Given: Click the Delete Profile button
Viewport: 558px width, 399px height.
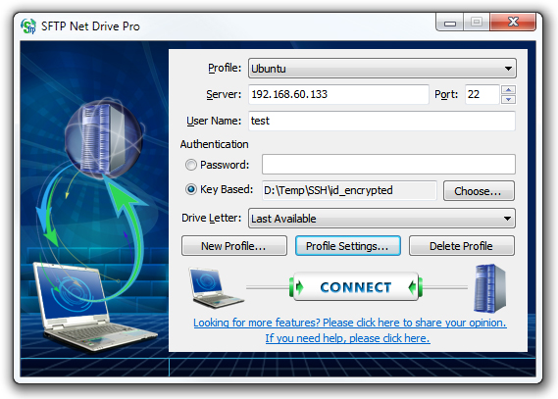Looking at the screenshot, I should click(x=461, y=246).
